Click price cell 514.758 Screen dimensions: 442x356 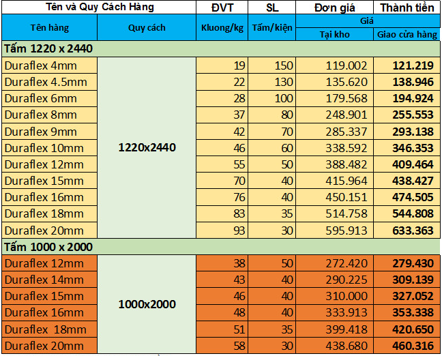tap(335, 213)
